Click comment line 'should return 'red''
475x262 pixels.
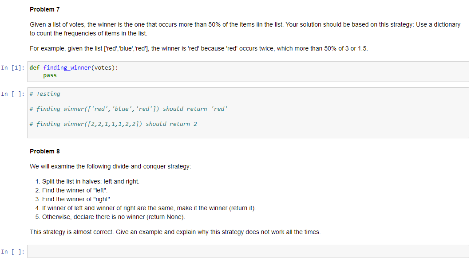(x=128, y=109)
